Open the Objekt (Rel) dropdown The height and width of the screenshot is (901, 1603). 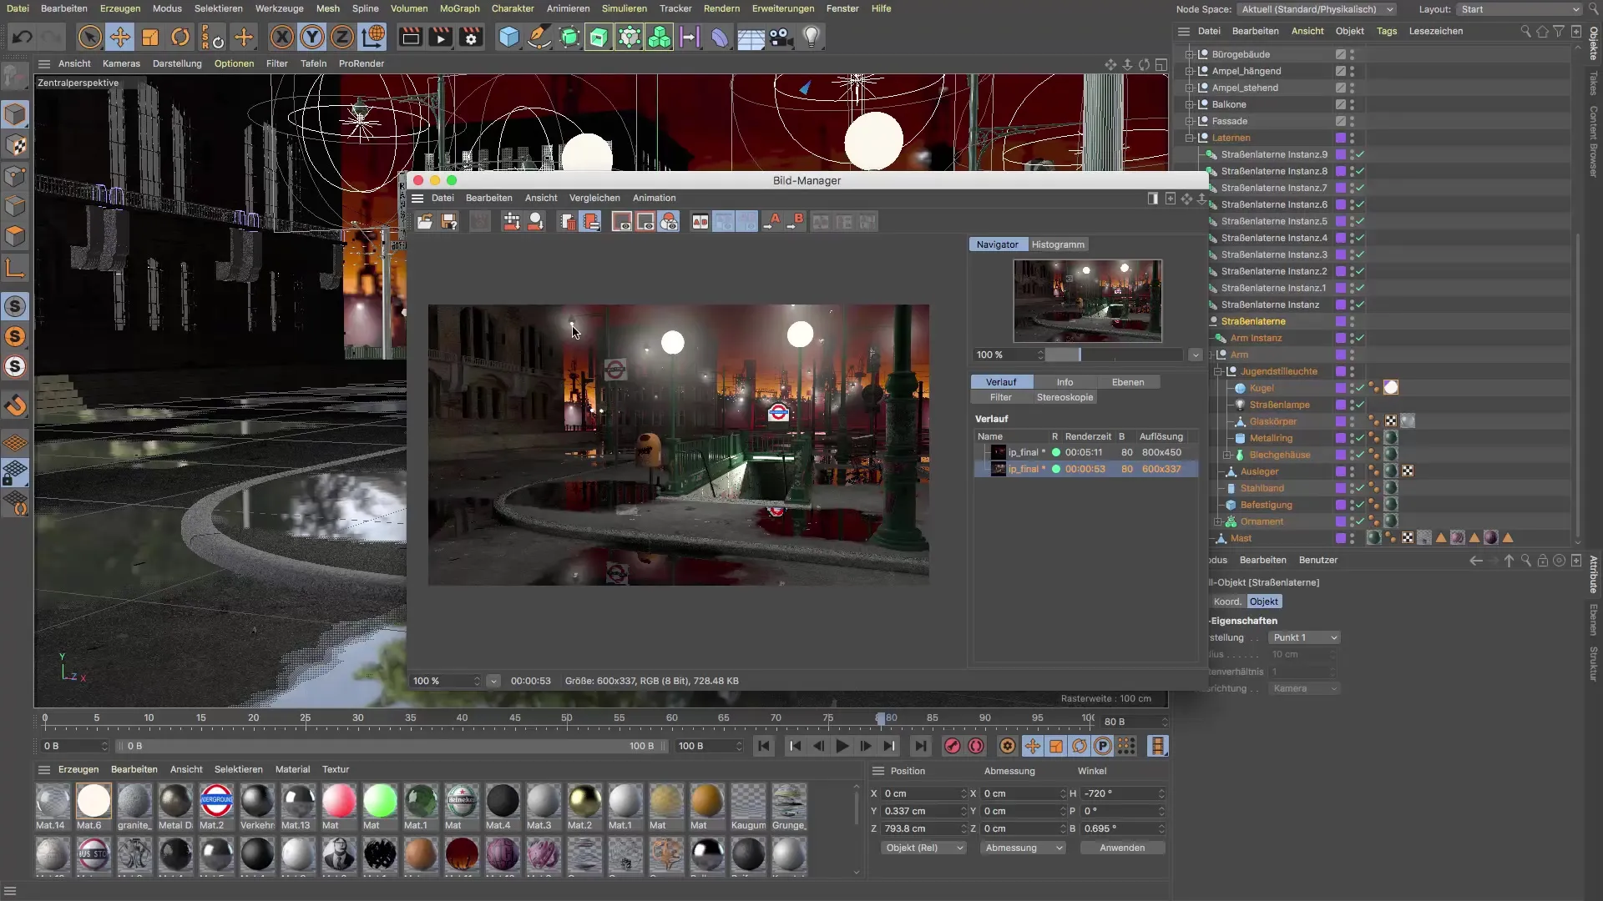click(923, 848)
